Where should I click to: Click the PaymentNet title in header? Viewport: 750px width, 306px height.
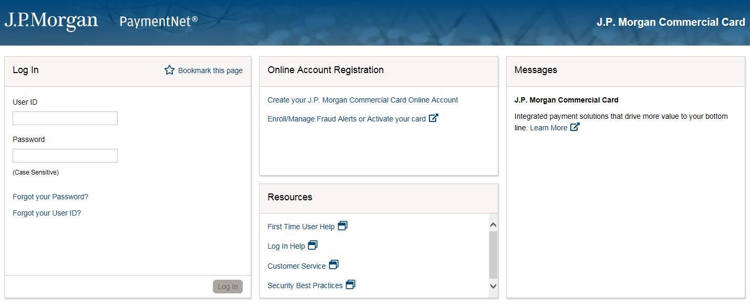(158, 22)
